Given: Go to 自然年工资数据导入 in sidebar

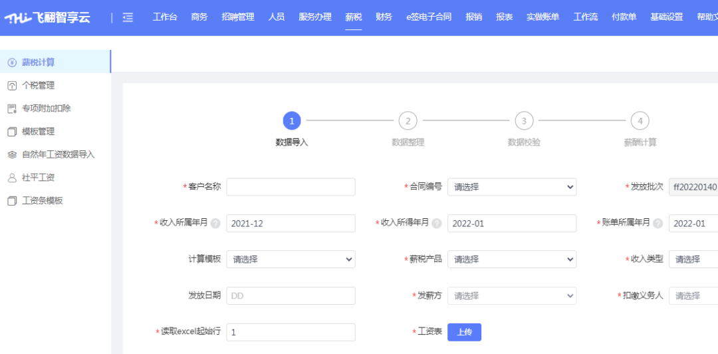Looking at the screenshot, I should click(x=55, y=154).
